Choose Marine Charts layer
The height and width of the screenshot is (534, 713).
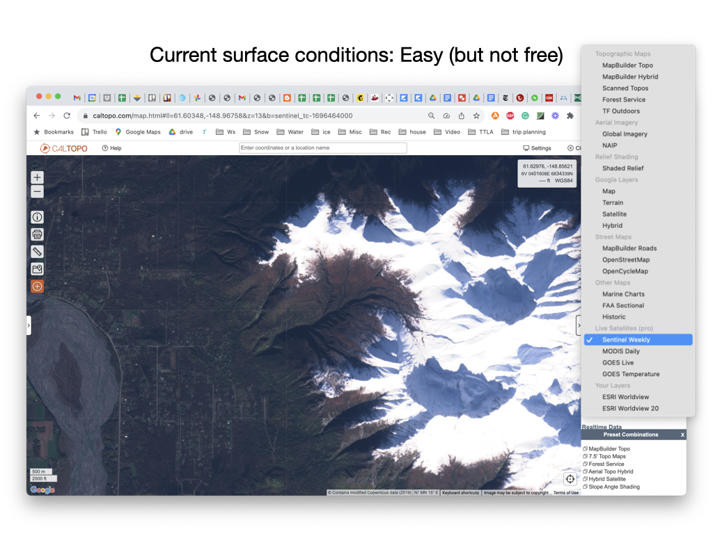pyautogui.click(x=623, y=294)
